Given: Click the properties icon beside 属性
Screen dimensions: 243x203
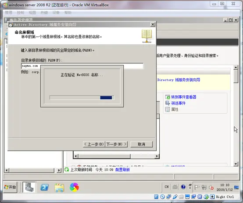Looking at the screenshot, I should pyautogui.click(x=168, y=109).
